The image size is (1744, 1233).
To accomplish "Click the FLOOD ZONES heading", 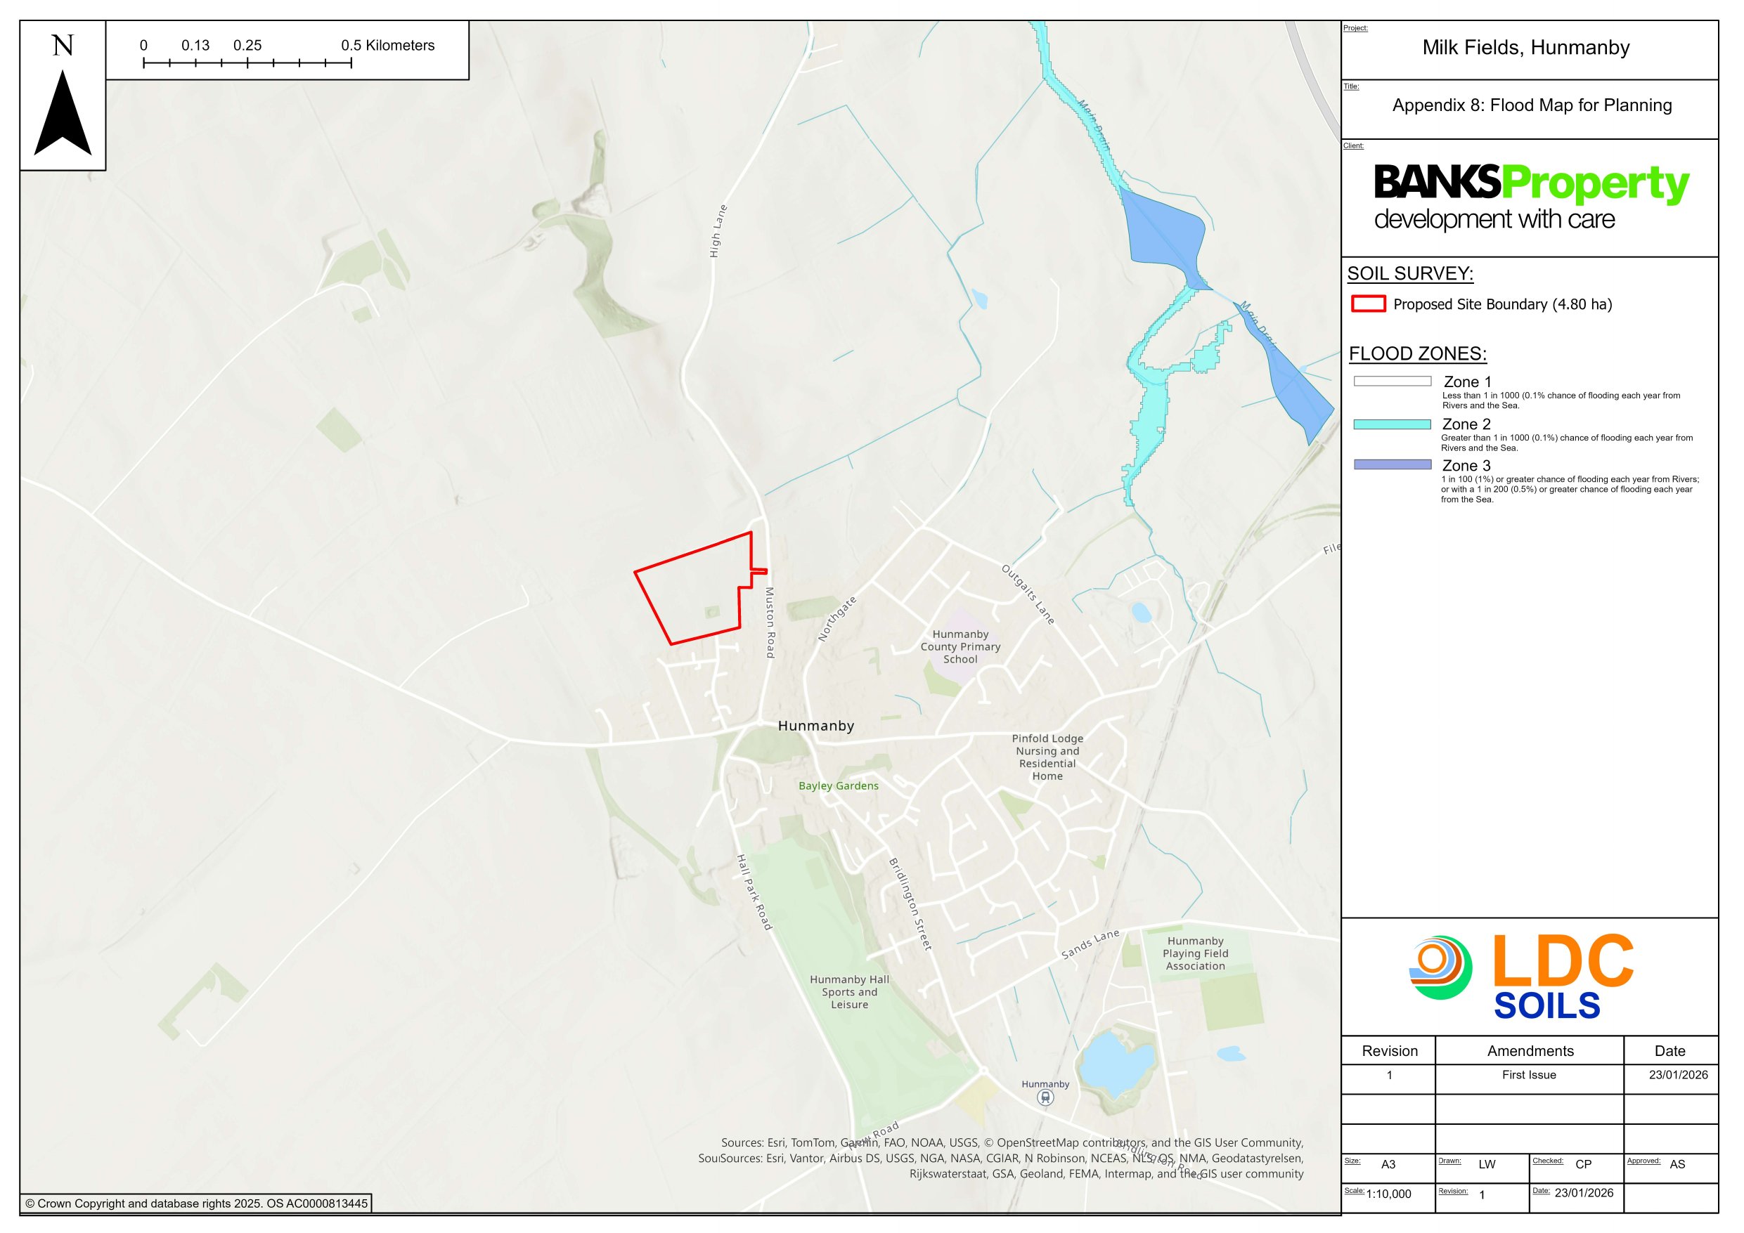I will pyautogui.click(x=1416, y=354).
